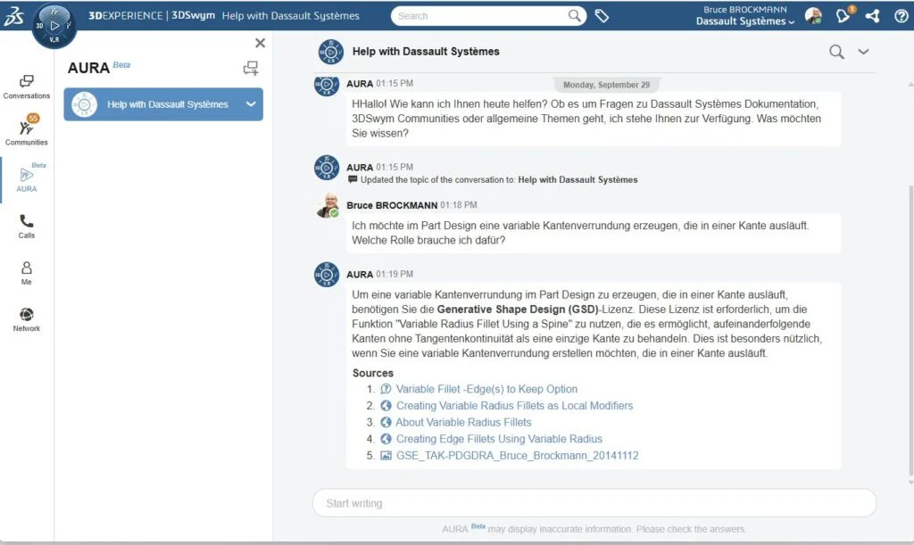Open the Dassault Systèmes tenant dropdown
Image resolution: width=914 pixels, height=545 pixels.
[745, 21]
